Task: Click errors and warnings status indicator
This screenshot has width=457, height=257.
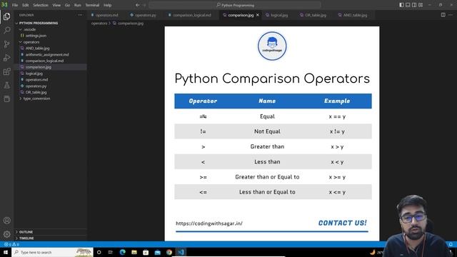Action: point(11,244)
